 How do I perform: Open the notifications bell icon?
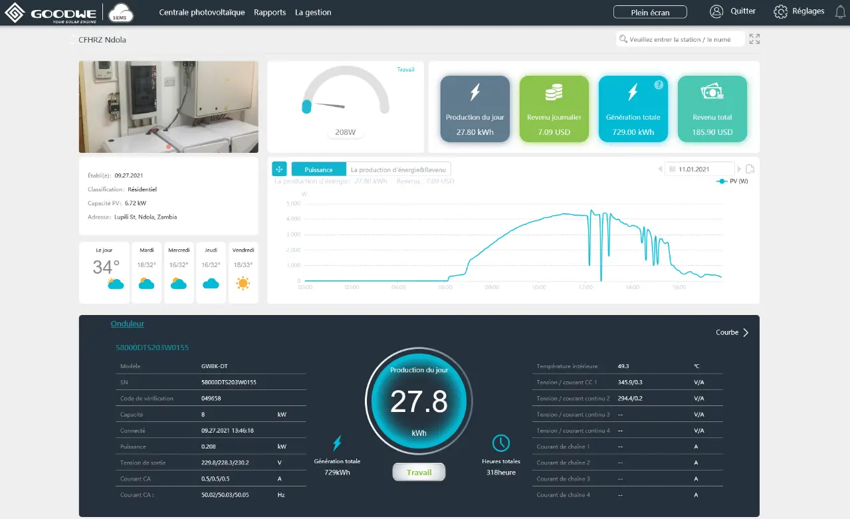click(839, 11)
